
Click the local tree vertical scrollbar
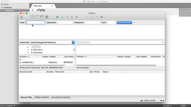pyautogui.click(x=74, y=50)
